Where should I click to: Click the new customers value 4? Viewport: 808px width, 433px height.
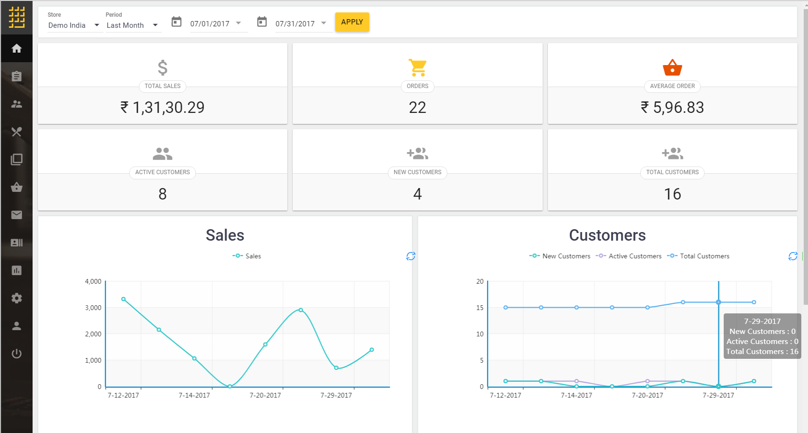[418, 194]
